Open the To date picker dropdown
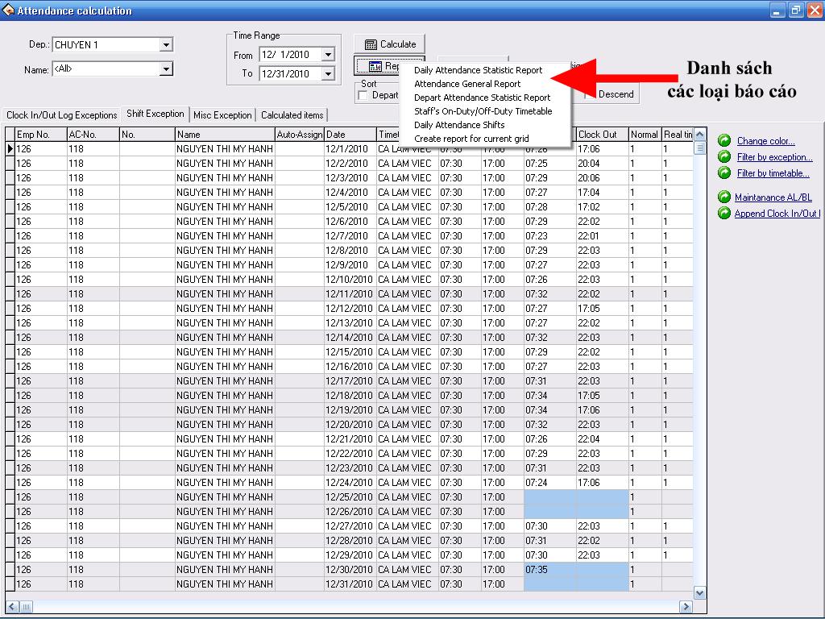825x619 pixels. tap(329, 73)
